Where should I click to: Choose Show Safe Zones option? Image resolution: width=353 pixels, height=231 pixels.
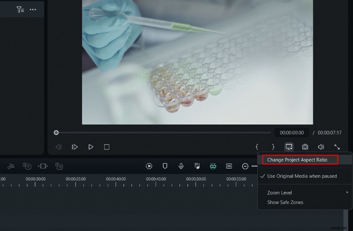pyautogui.click(x=285, y=202)
